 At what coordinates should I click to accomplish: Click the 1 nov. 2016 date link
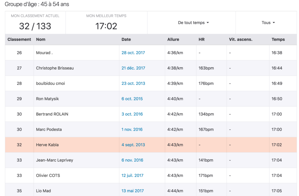pyautogui.click(x=132, y=129)
